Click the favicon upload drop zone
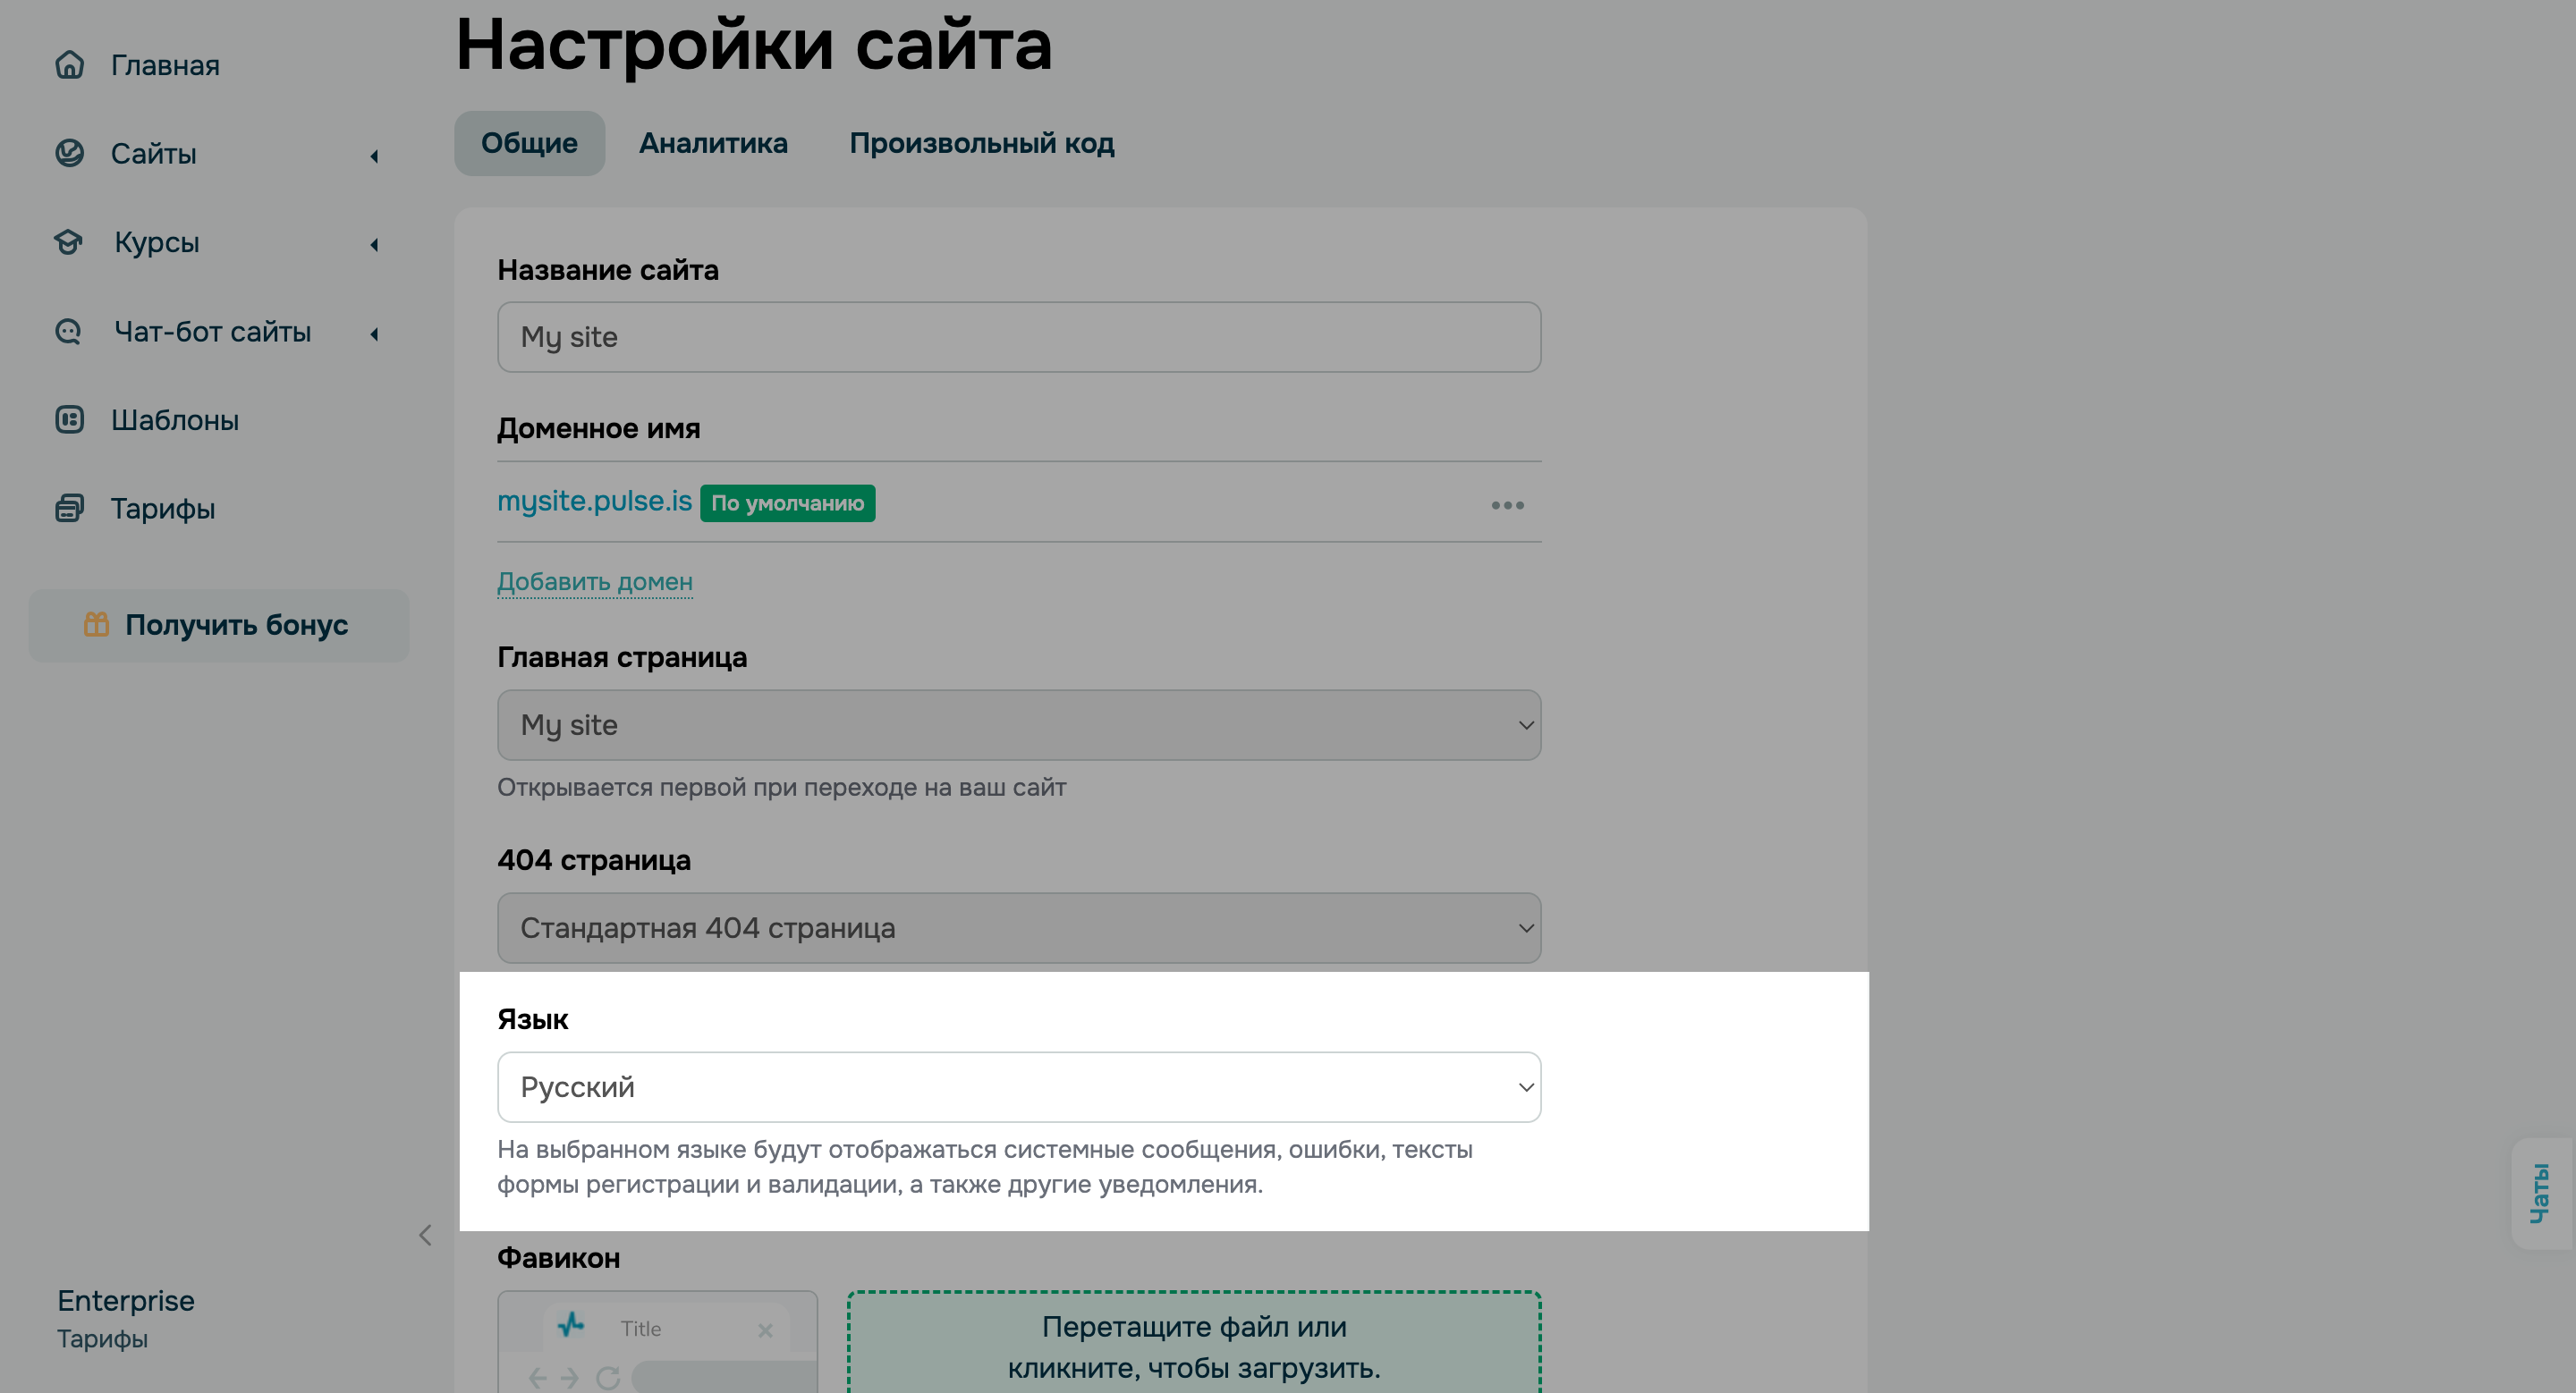The image size is (2576, 1393). 1193,1347
